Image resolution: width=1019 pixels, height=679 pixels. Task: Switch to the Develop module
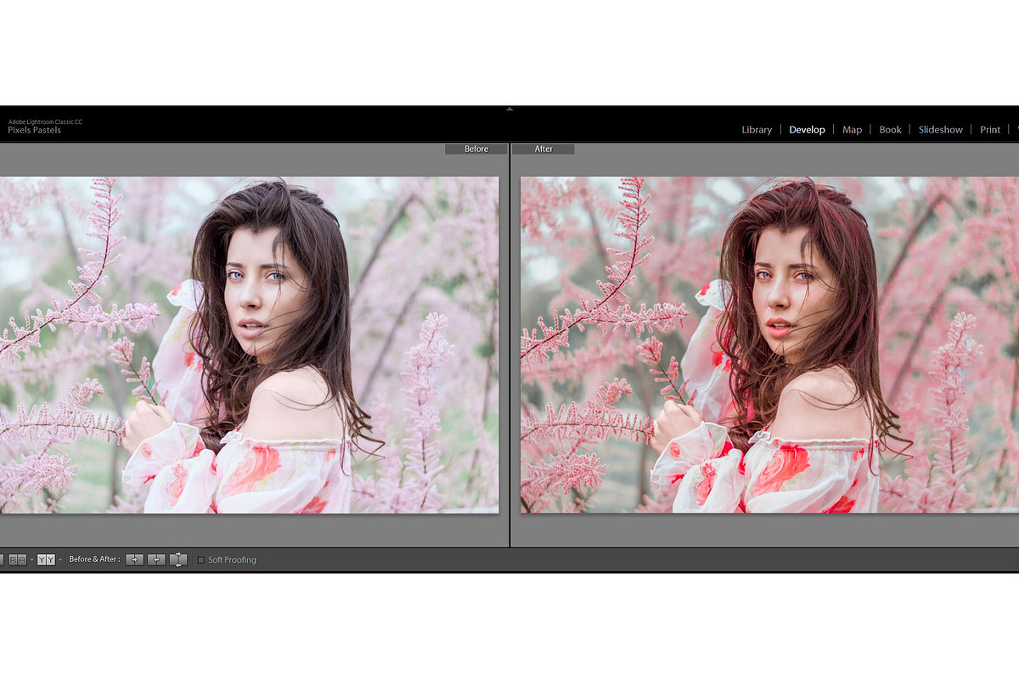[807, 130]
